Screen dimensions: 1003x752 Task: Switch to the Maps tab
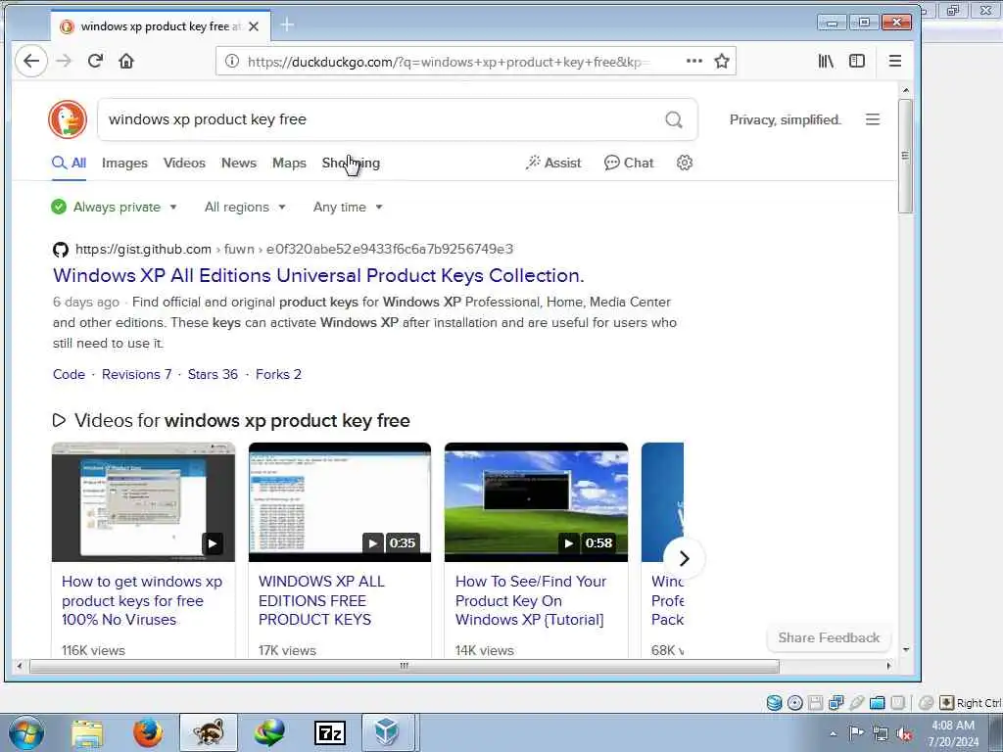pos(289,164)
